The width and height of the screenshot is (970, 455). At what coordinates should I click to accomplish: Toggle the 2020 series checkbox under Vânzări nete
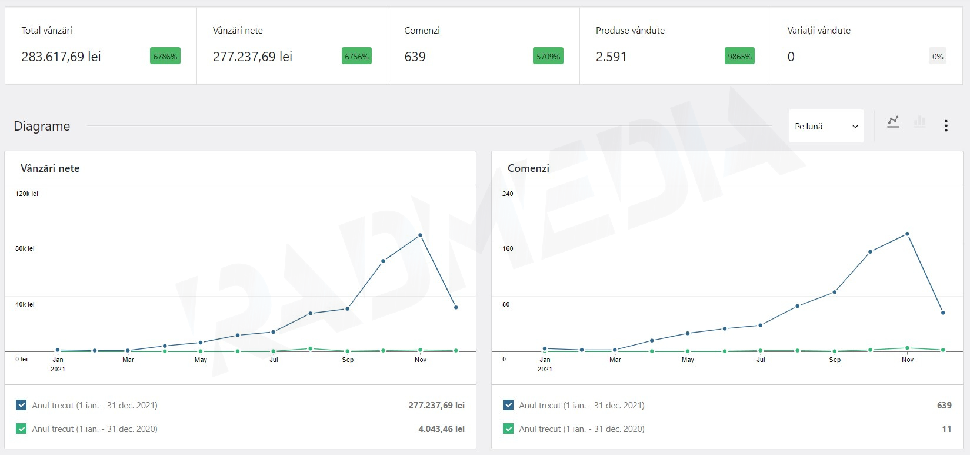(22, 429)
